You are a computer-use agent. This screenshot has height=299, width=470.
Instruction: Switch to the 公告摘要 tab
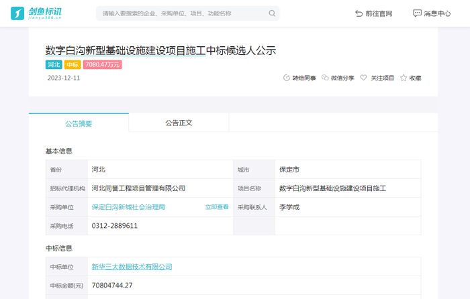click(x=79, y=123)
